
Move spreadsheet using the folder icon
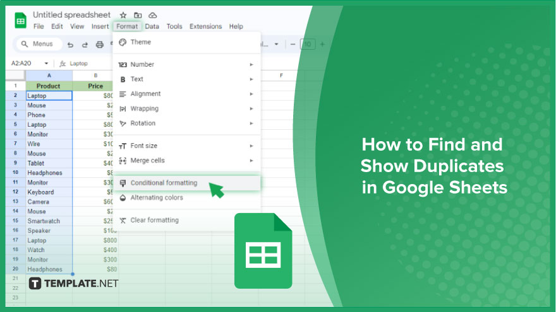point(138,15)
